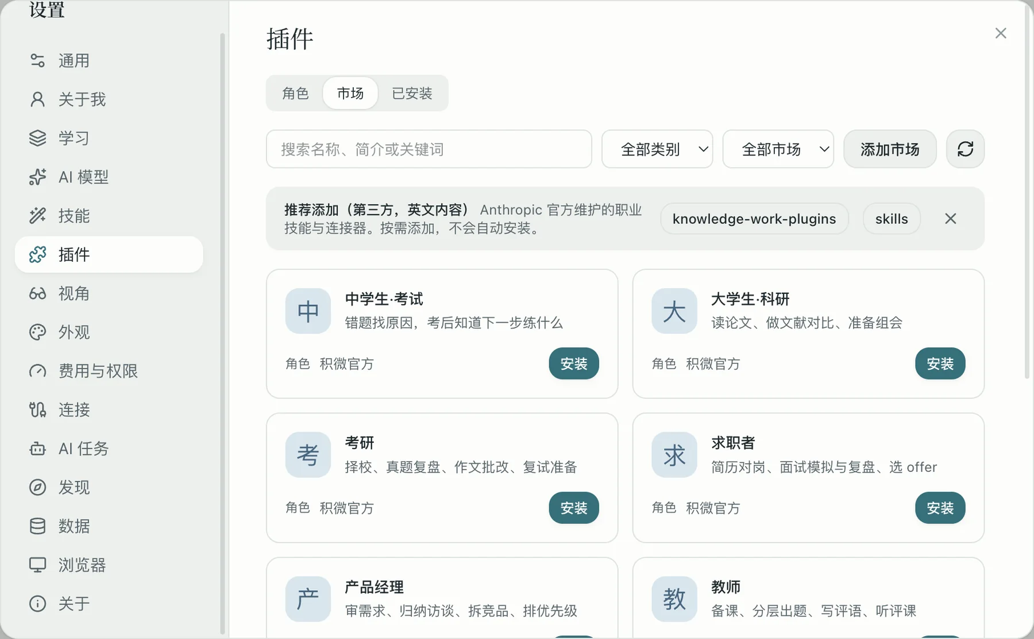Screen dimensions: 1034x639
Task: Click the 考 avatar of 考研 card
Action: (x=308, y=455)
